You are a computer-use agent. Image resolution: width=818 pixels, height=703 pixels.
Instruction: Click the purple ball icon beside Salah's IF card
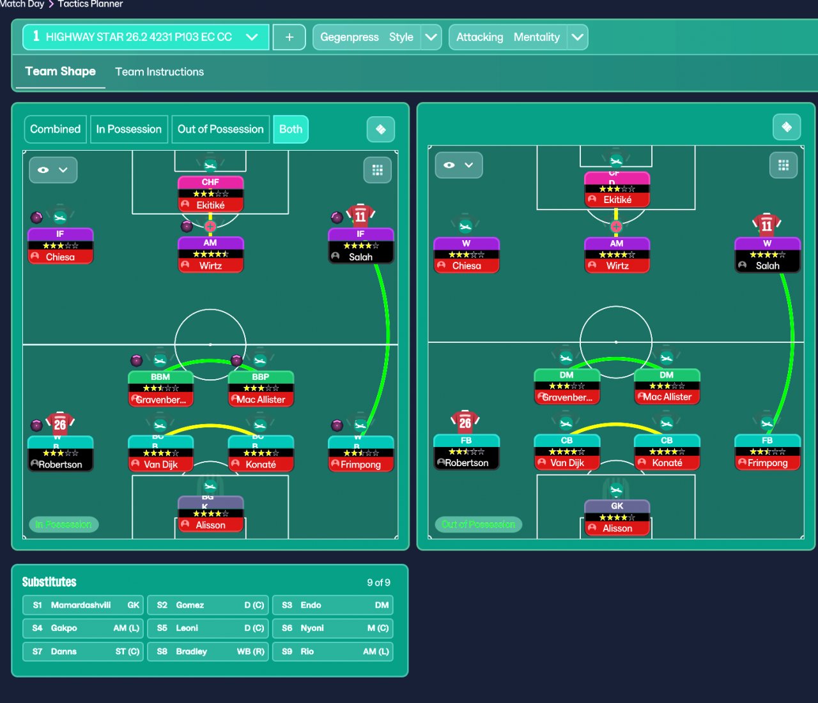(x=337, y=218)
